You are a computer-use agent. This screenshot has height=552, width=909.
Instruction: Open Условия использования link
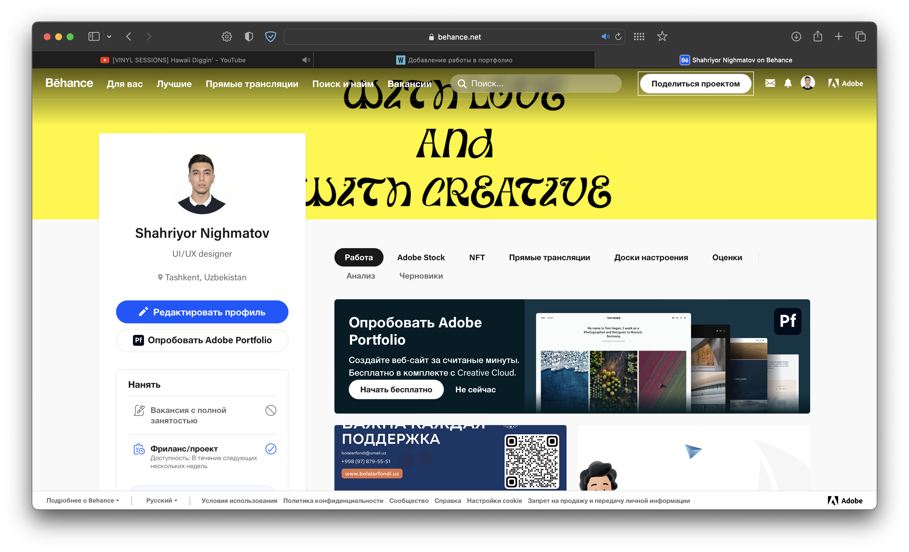point(239,501)
